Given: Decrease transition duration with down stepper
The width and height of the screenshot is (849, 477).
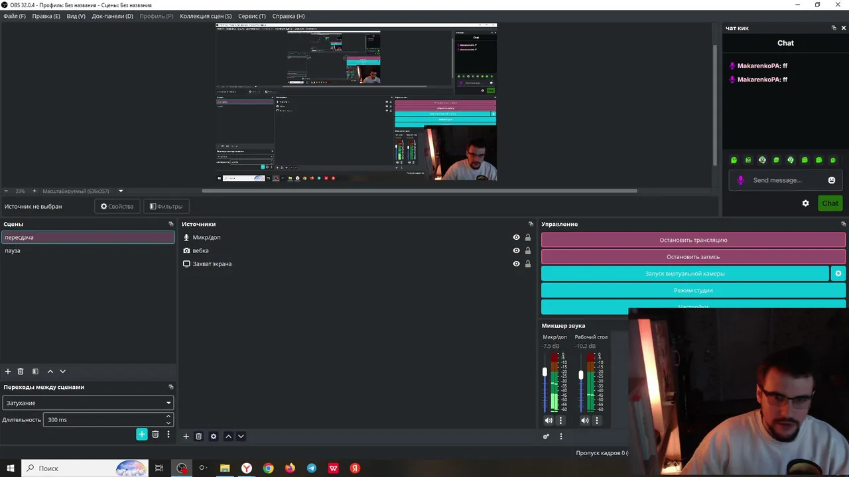Looking at the screenshot, I should [x=168, y=423].
